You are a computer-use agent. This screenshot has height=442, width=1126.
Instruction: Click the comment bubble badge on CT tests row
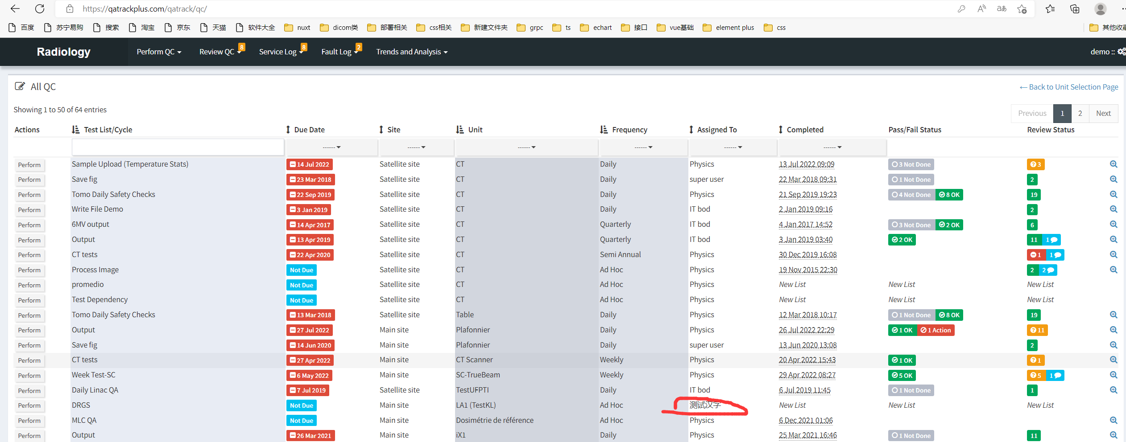click(1056, 255)
